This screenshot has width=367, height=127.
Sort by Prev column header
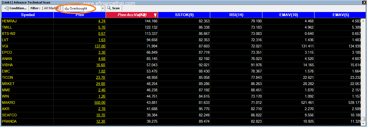coord(80,15)
